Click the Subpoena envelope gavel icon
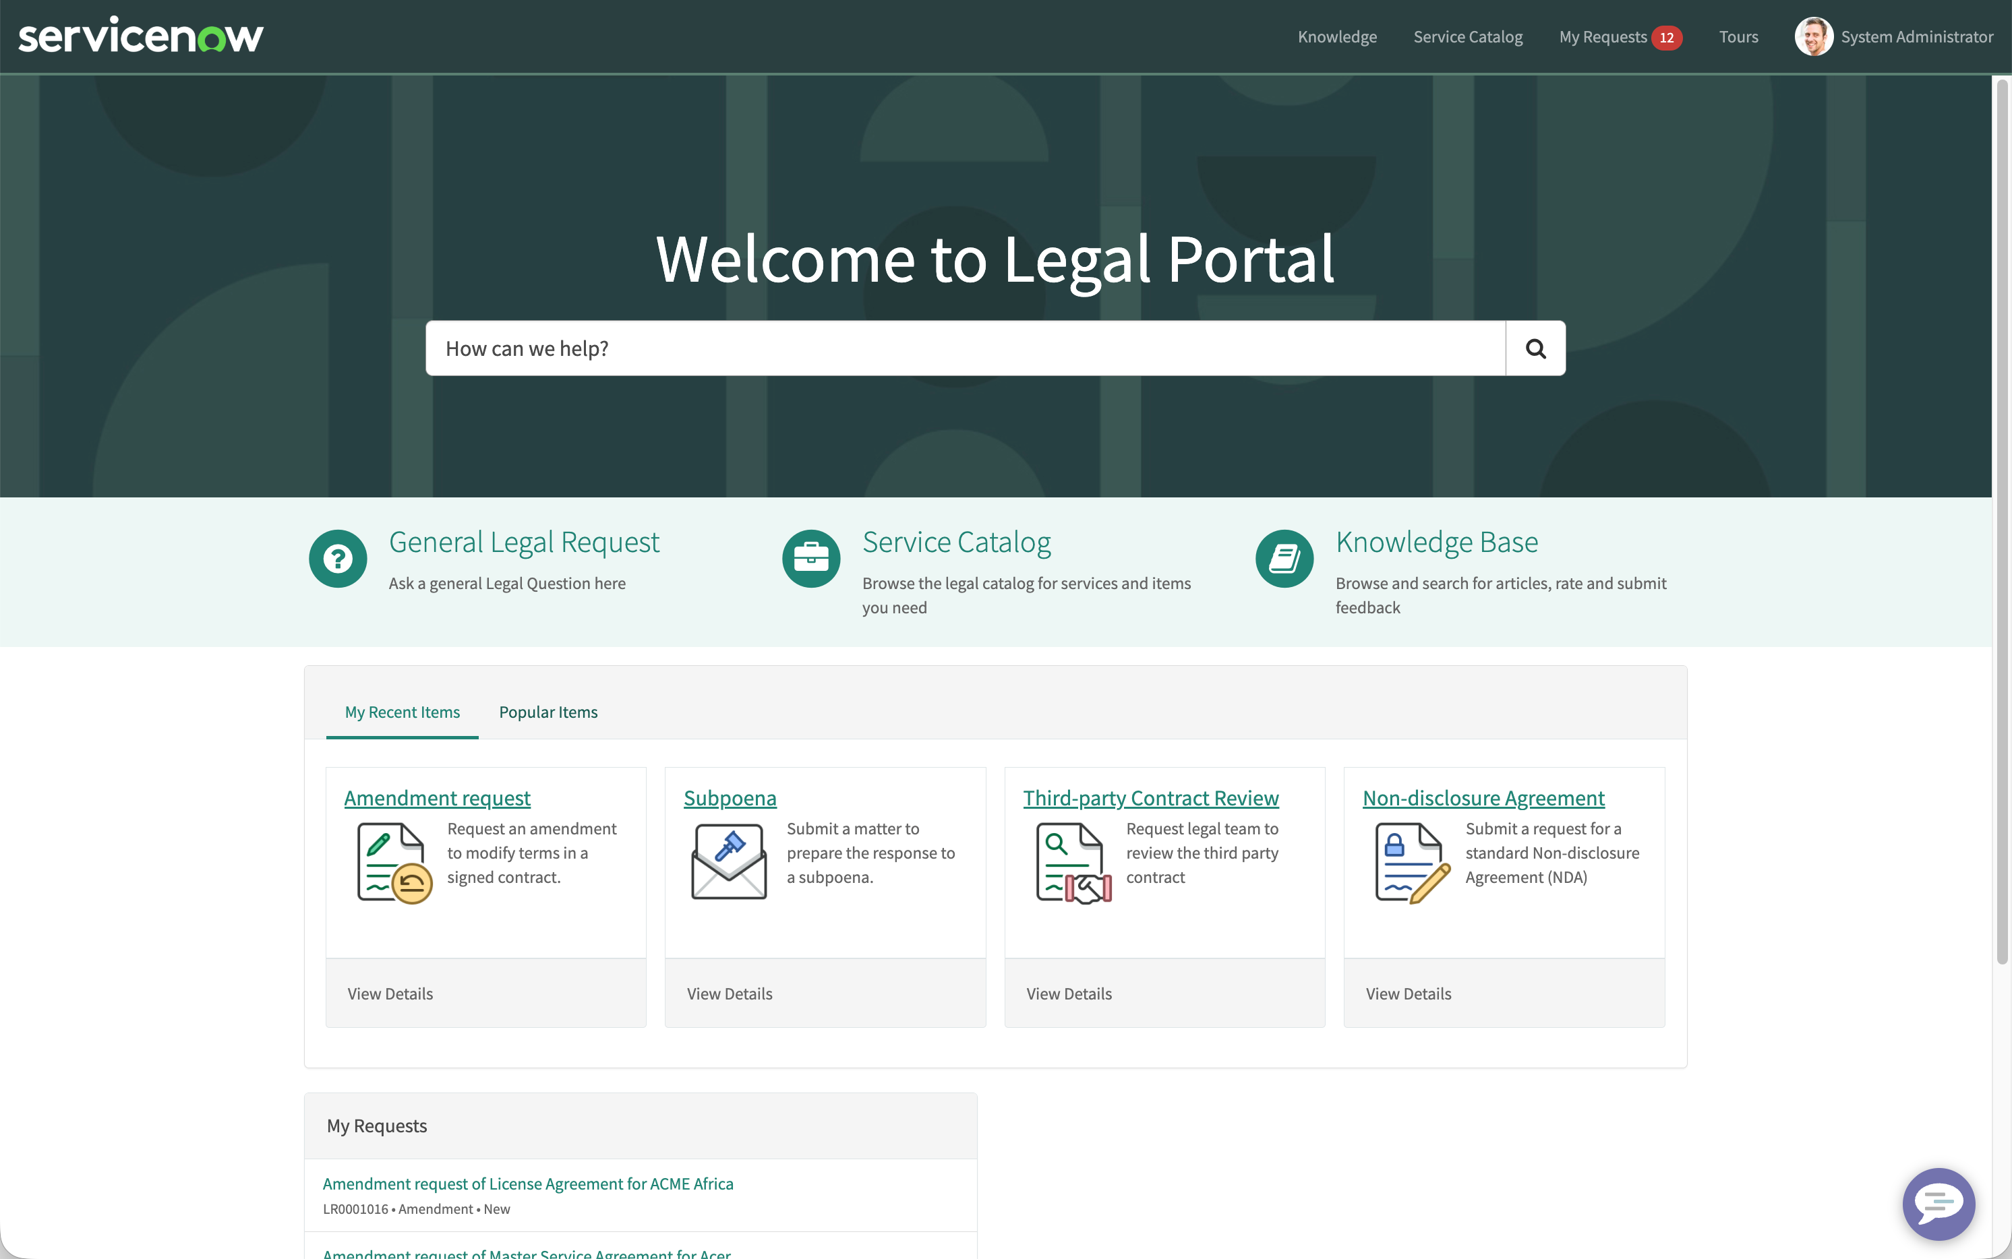Image resolution: width=2012 pixels, height=1259 pixels. [729, 861]
